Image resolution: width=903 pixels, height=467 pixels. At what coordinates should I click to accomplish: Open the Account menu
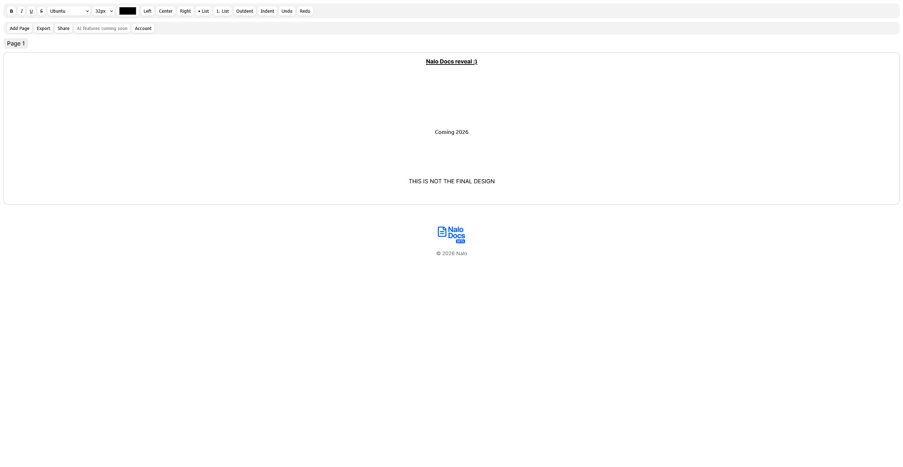coord(143,28)
